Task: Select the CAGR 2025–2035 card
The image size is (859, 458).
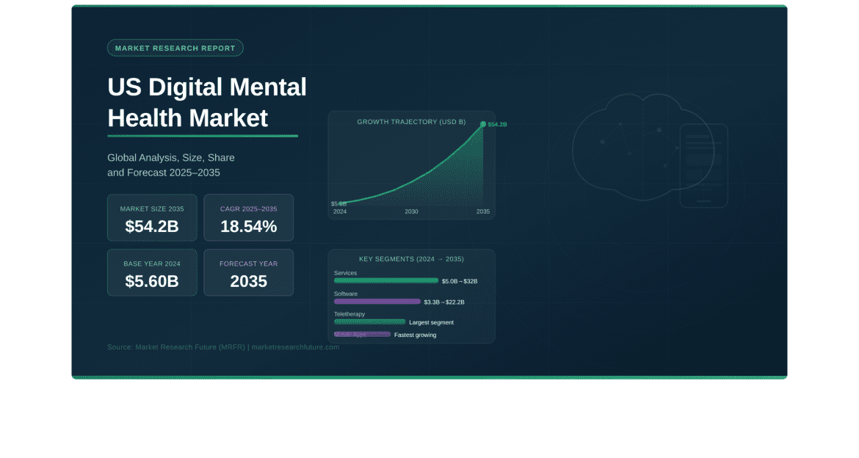Action: tap(248, 217)
